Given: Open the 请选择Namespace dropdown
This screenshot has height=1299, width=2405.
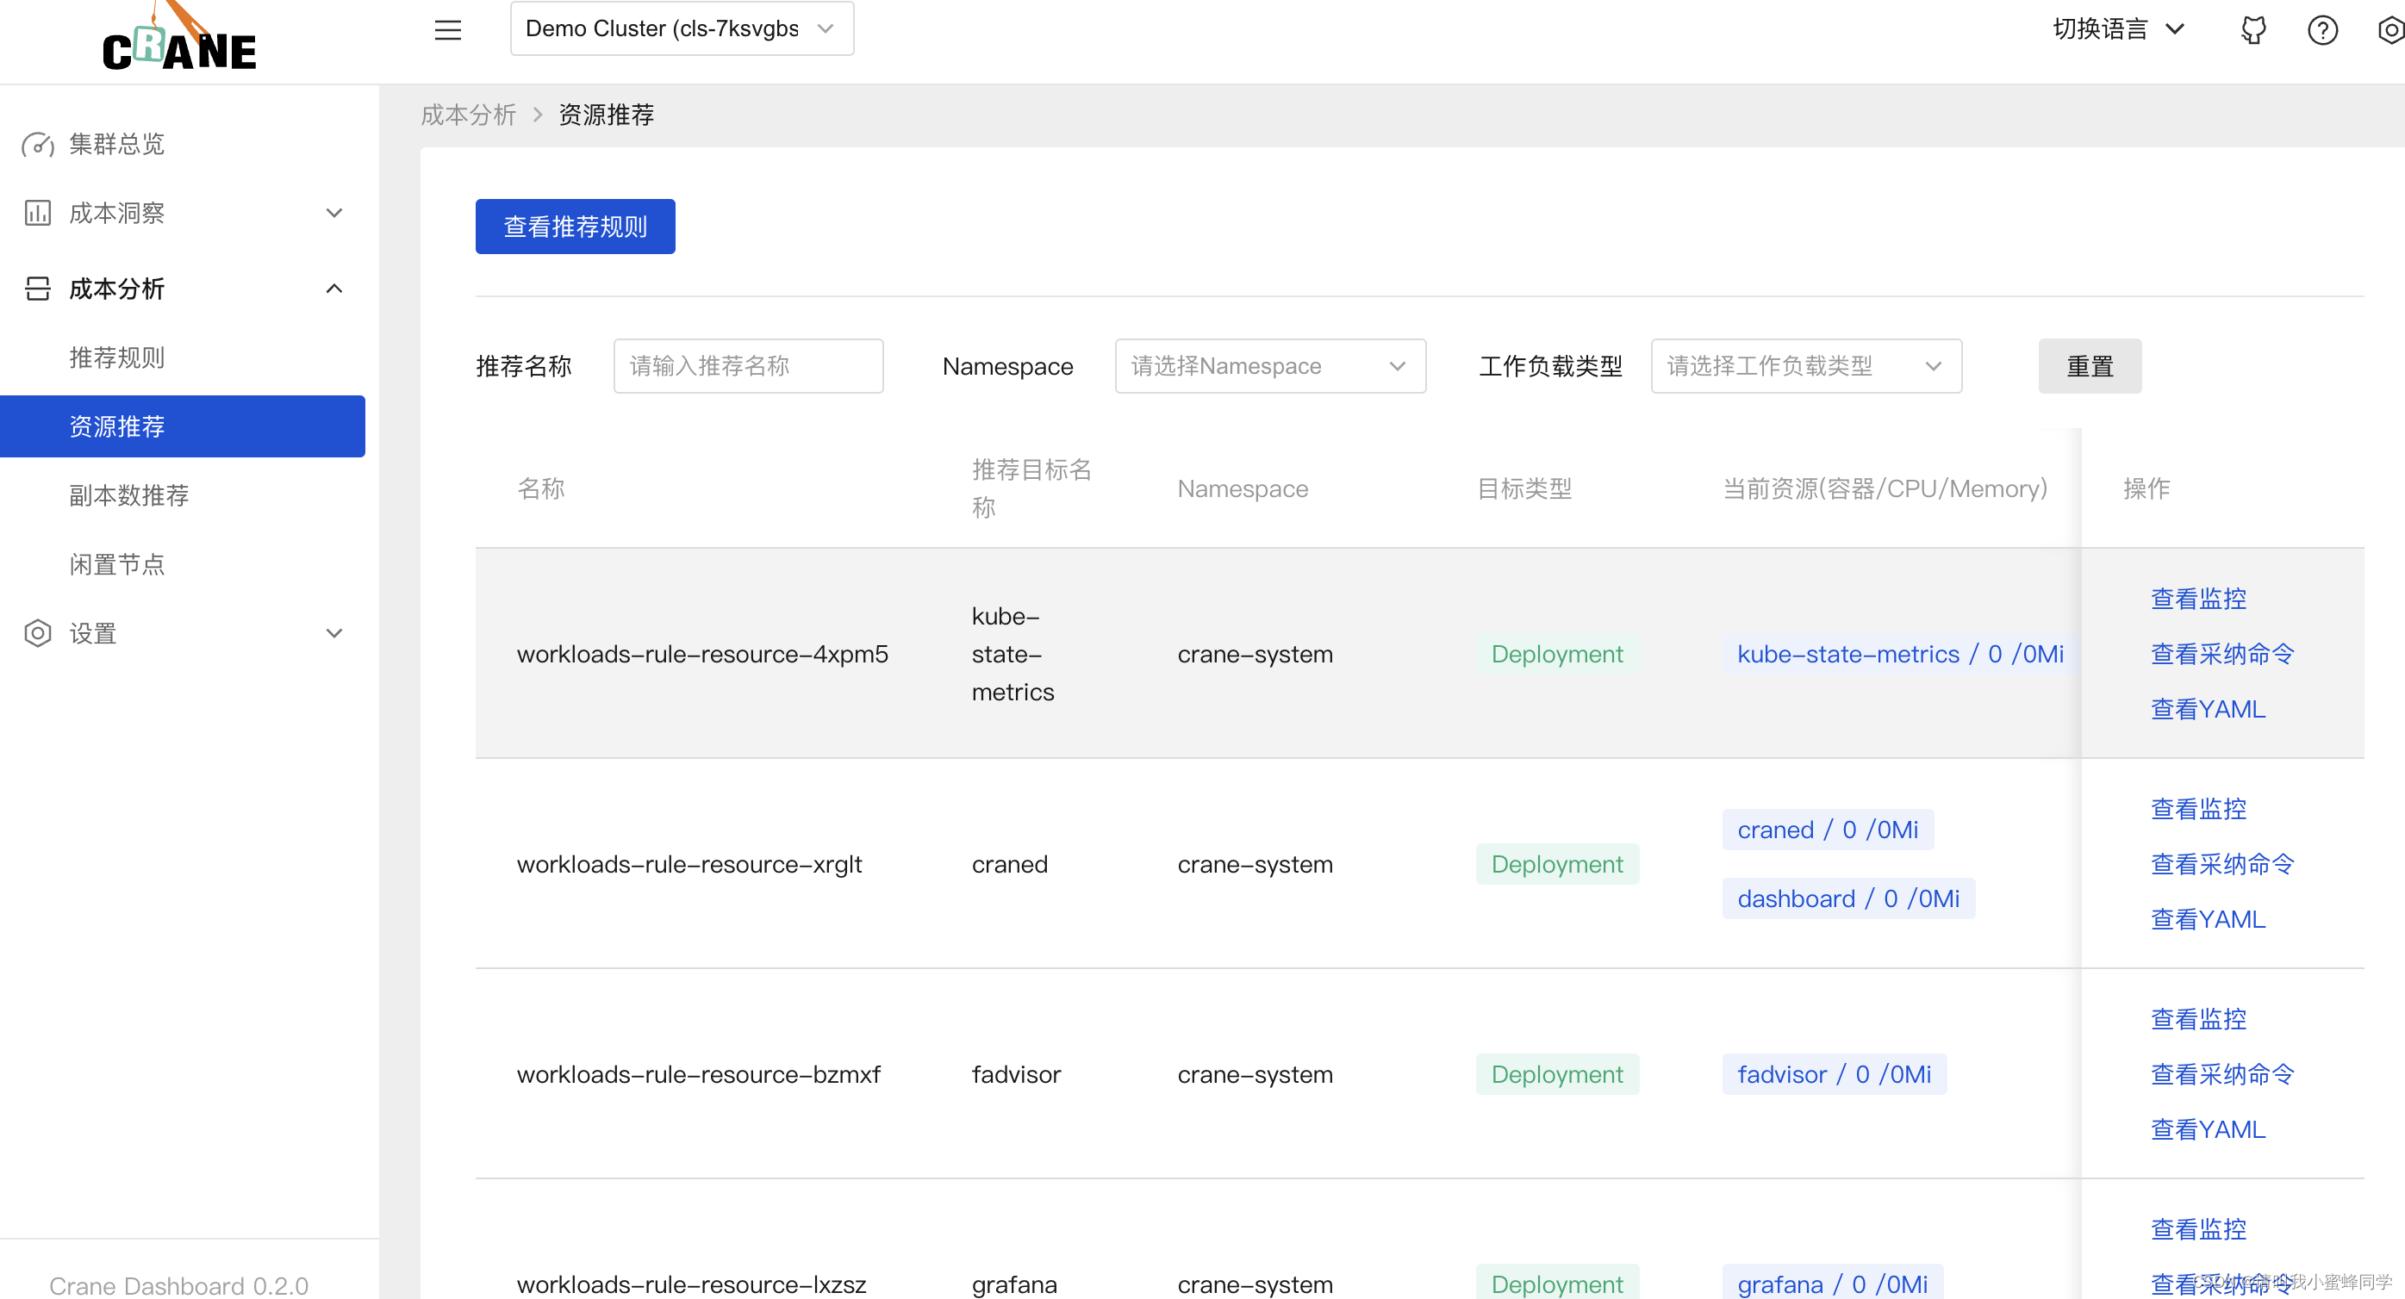Looking at the screenshot, I should click(1270, 366).
